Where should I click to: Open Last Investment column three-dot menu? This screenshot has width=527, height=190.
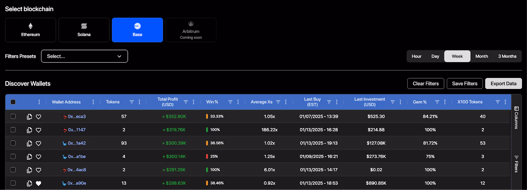coord(400,102)
